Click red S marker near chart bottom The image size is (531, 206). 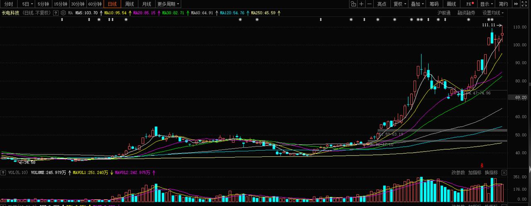[x=482, y=165]
